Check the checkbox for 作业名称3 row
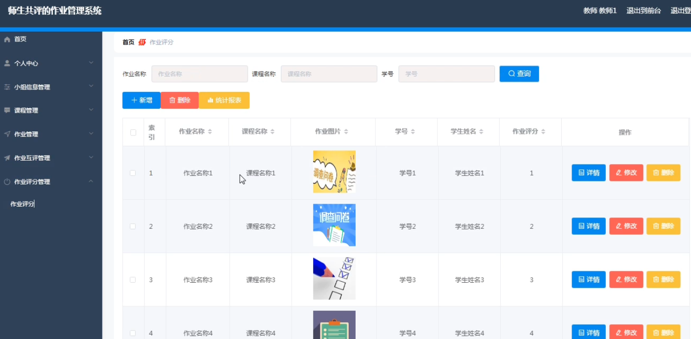 coord(132,279)
